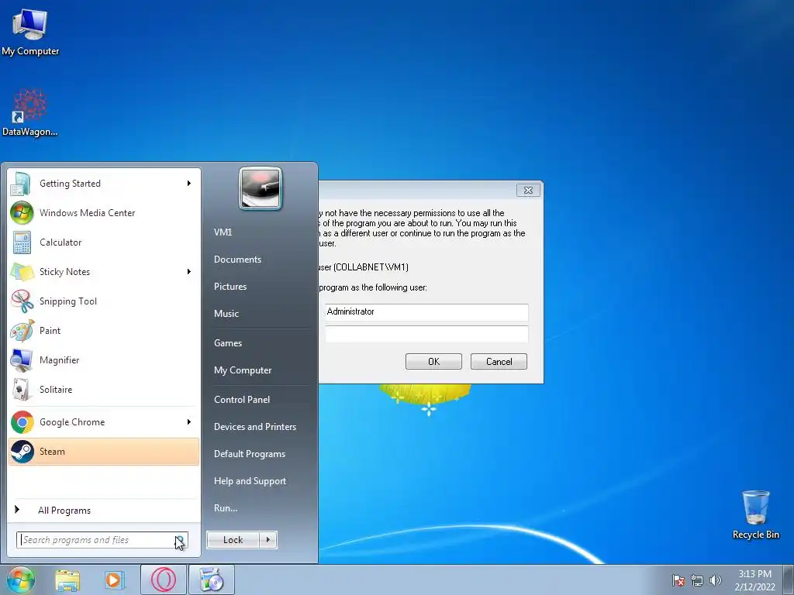Open Pictures from Start menu
Screen dimensions: 794x595
coord(230,287)
